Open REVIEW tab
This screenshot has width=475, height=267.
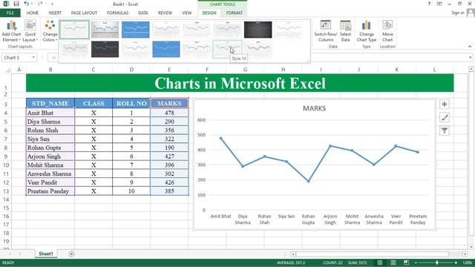point(165,13)
